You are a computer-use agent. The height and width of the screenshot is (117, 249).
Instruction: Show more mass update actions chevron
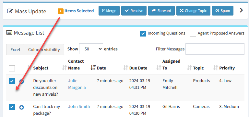[241, 10]
